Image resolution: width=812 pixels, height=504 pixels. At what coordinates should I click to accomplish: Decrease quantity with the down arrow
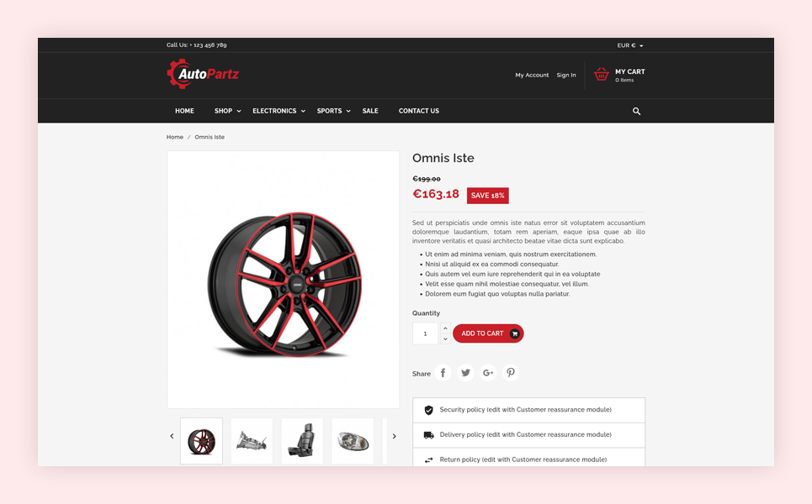pyautogui.click(x=445, y=339)
